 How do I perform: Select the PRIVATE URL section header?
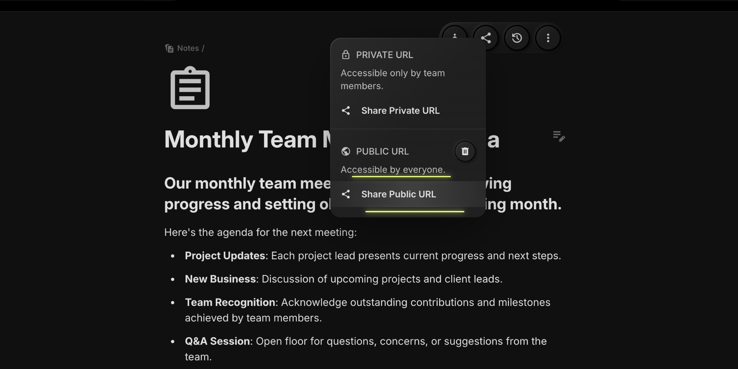tap(384, 55)
